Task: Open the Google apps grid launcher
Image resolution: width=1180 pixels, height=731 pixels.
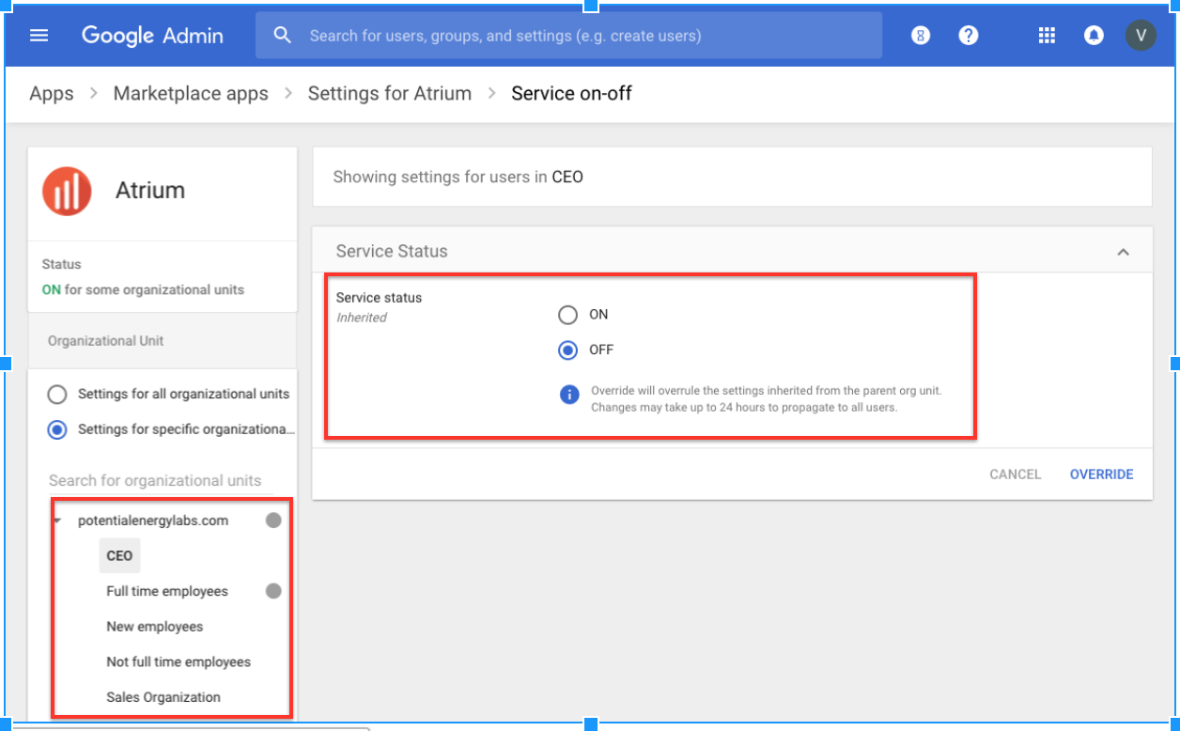Action: click(1047, 36)
